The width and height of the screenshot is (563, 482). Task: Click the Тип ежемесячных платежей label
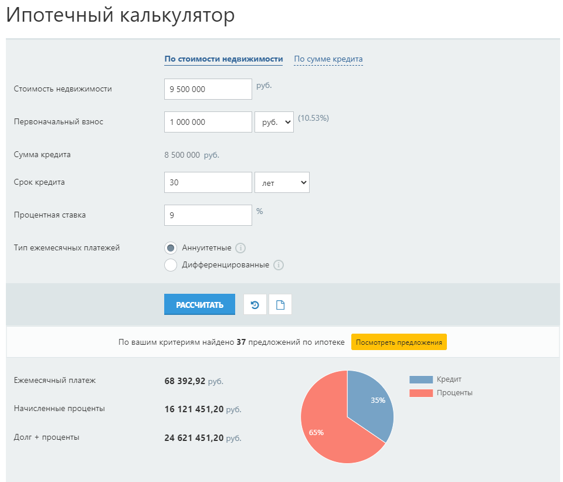[x=67, y=248]
